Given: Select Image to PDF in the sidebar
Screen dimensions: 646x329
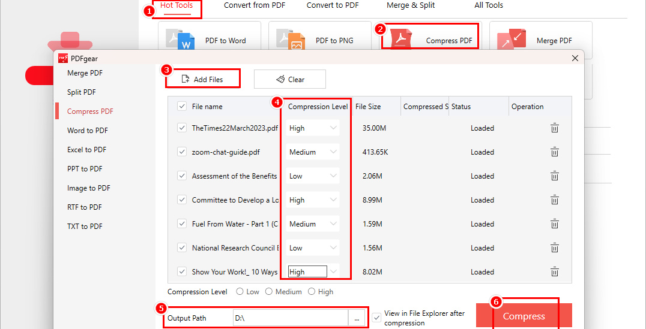Looking at the screenshot, I should pos(89,188).
